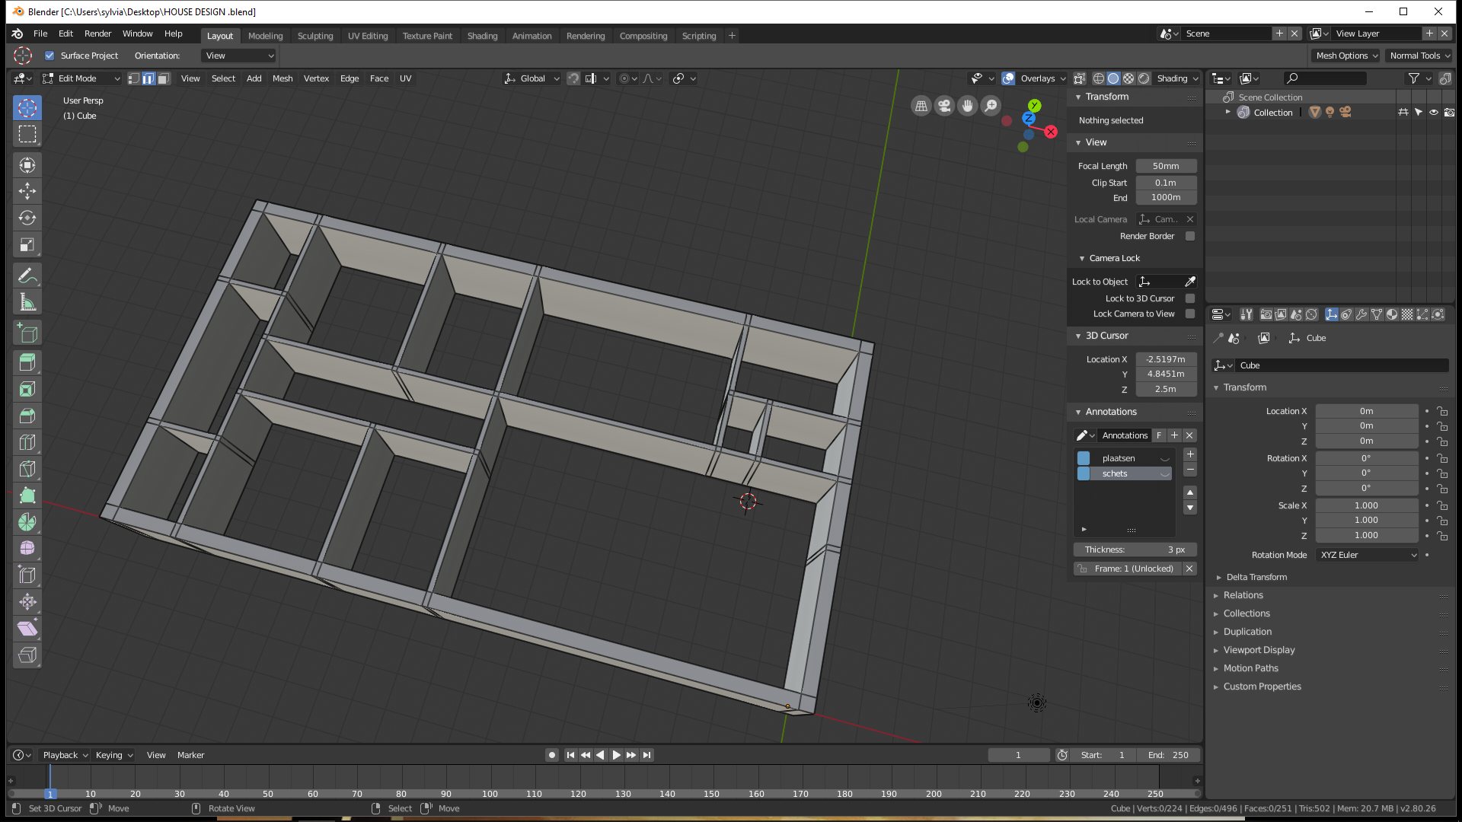Select the Move tool in toolbar
The height and width of the screenshot is (822, 1462).
tap(27, 191)
